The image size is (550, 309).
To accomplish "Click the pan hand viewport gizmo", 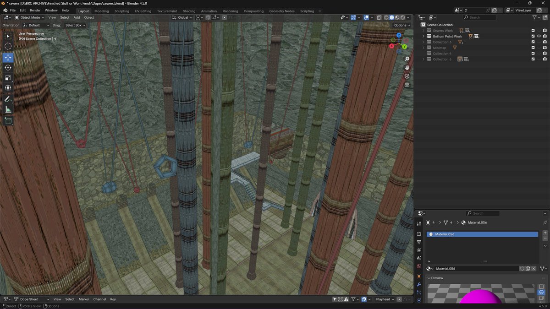I will (407, 67).
